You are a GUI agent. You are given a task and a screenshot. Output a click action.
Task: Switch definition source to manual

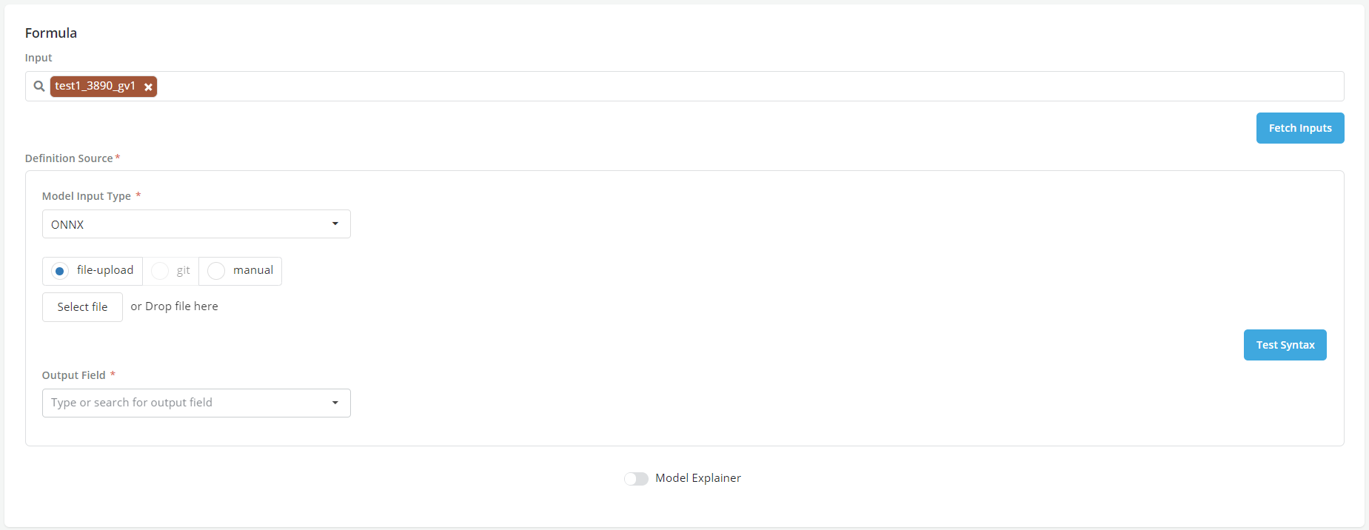point(216,271)
